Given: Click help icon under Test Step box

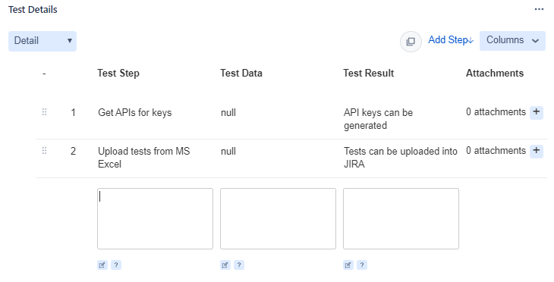Looking at the screenshot, I should tap(116, 265).
